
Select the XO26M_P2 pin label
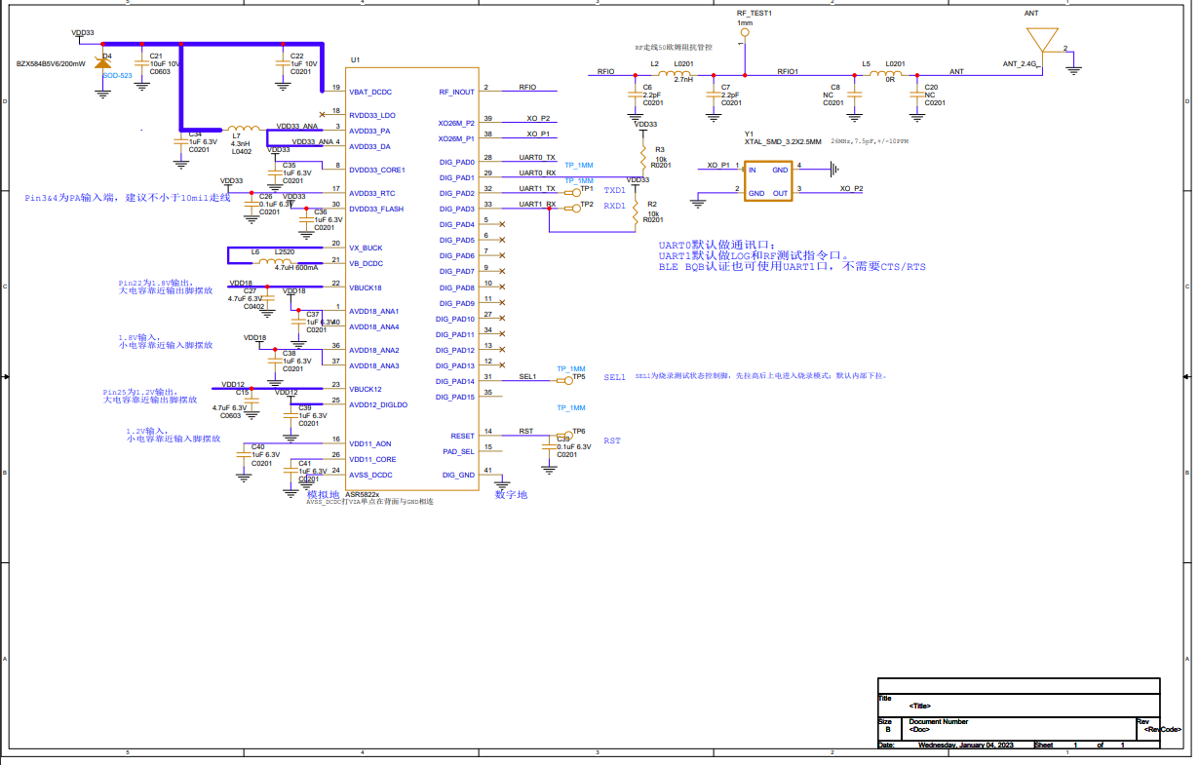pos(456,123)
